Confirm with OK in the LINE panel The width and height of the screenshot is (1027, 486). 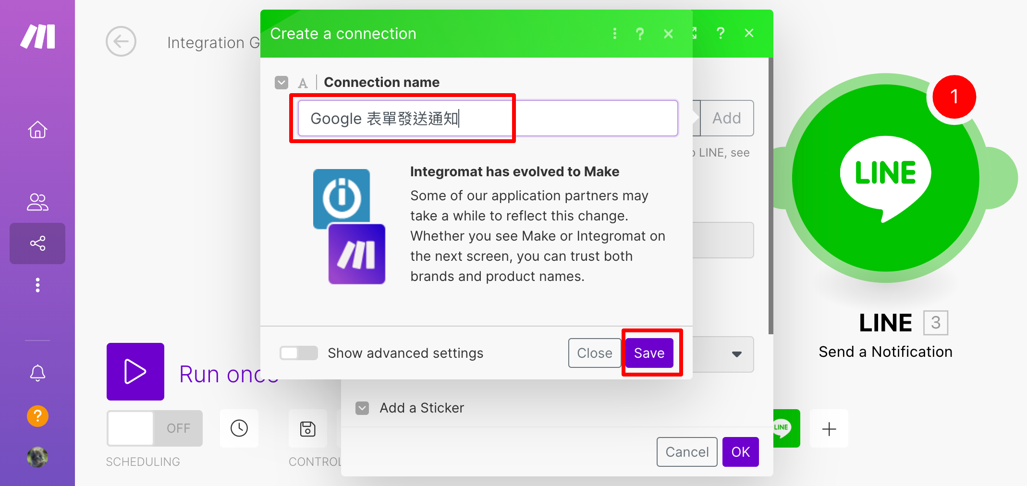[741, 452]
